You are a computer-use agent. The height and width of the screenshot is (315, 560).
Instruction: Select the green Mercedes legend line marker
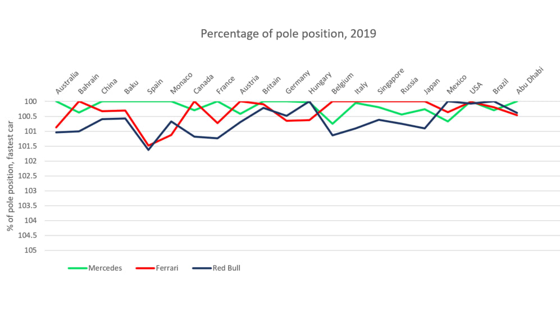coord(78,268)
